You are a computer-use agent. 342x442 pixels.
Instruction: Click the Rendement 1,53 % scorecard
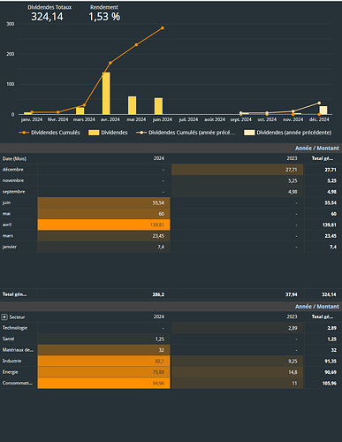pos(104,13)
